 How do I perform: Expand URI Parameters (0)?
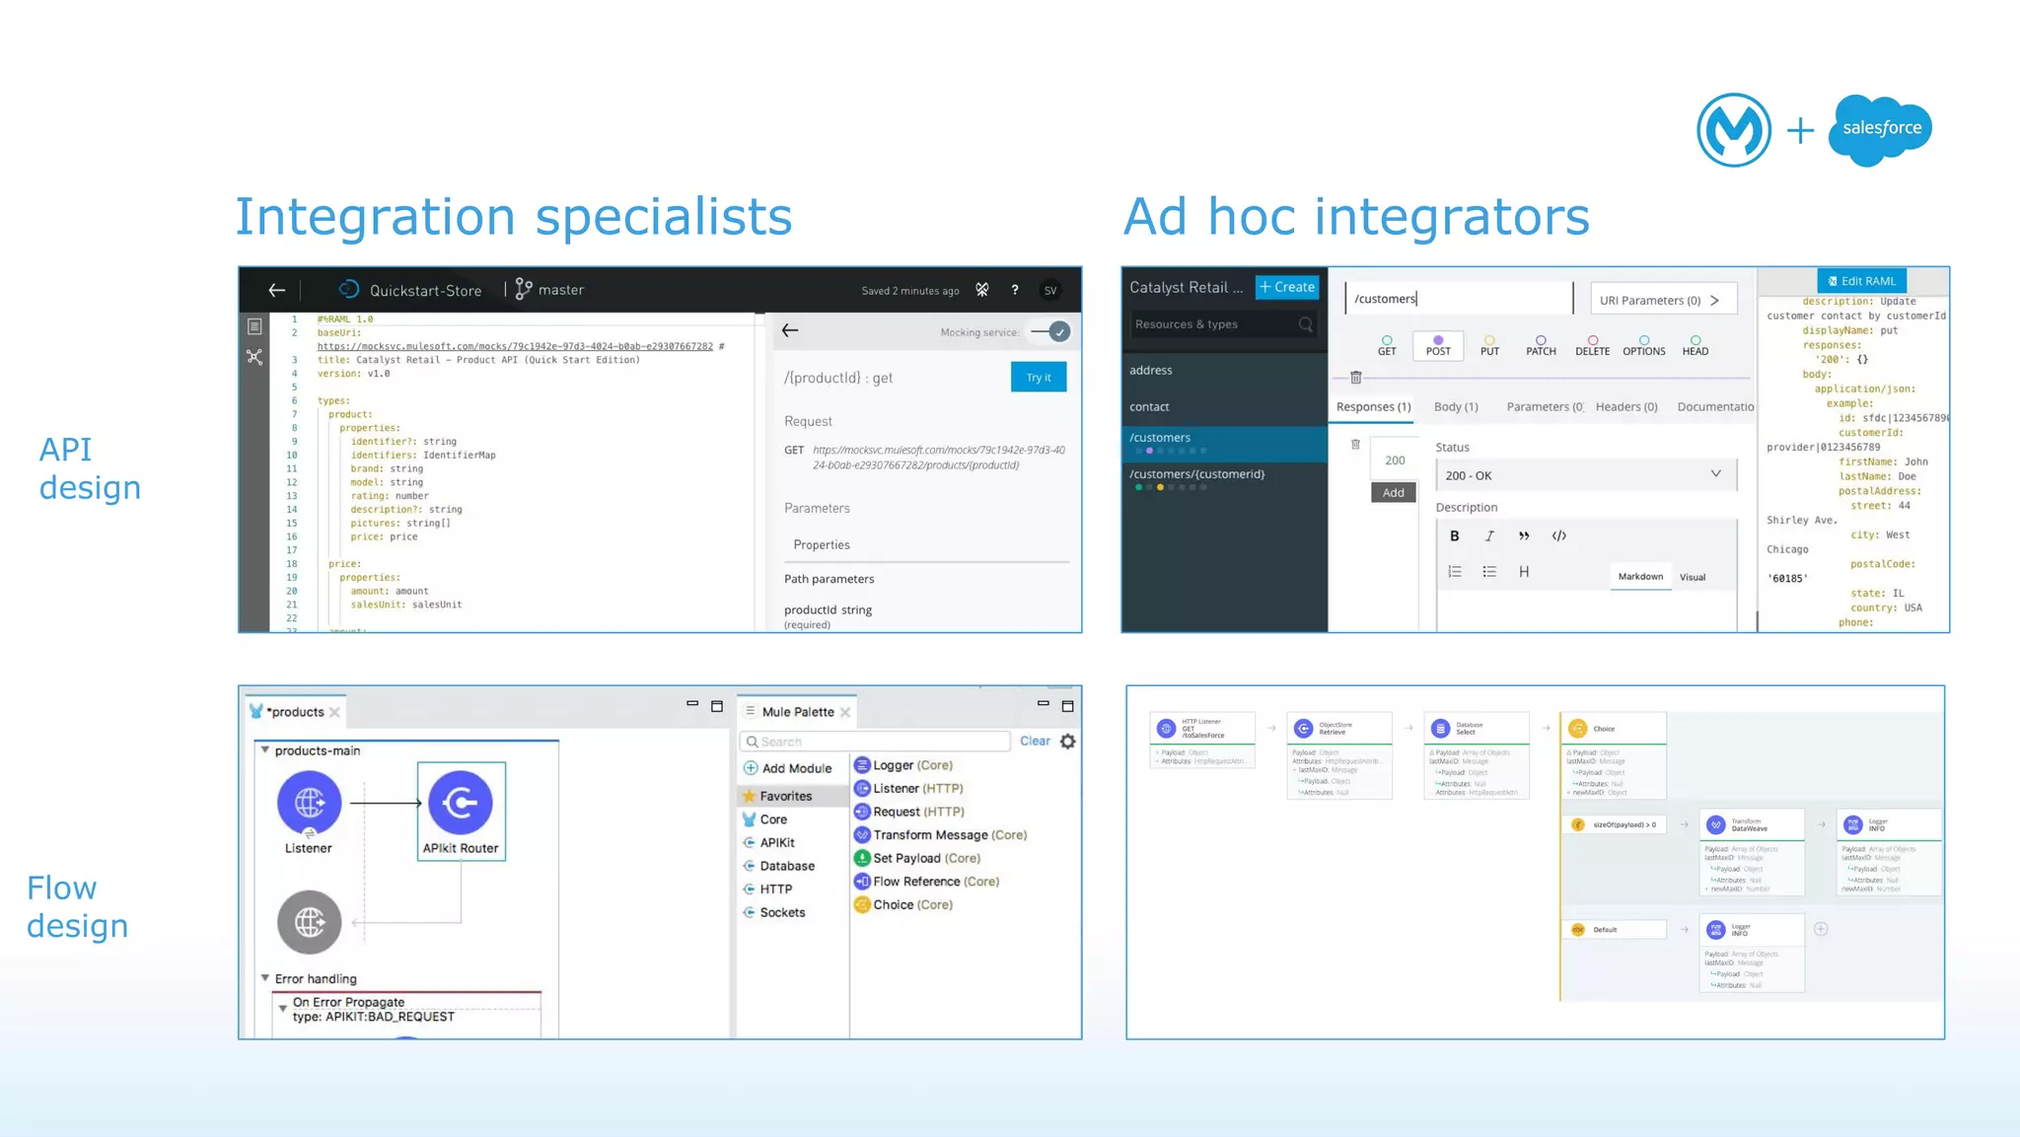(x=1663, y=300)
